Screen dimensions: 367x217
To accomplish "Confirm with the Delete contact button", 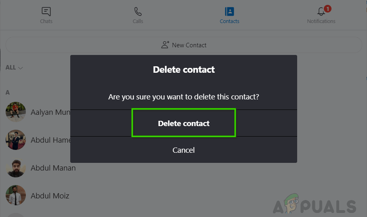I will click(184, 123).
